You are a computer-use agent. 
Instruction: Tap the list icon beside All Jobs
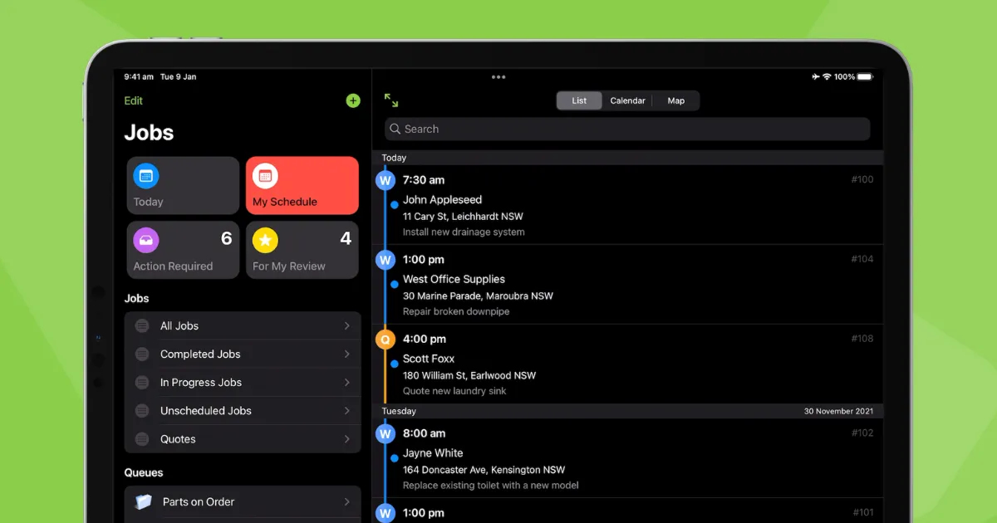[x=142, y=325]
